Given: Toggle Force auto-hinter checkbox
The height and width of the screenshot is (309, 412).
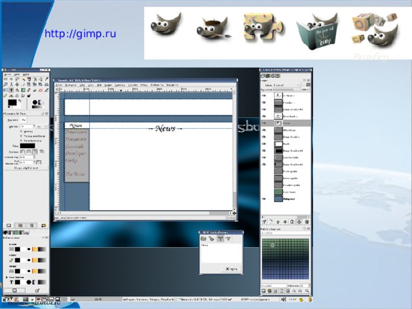Looking at the screenshot, I should click(21, 136).
